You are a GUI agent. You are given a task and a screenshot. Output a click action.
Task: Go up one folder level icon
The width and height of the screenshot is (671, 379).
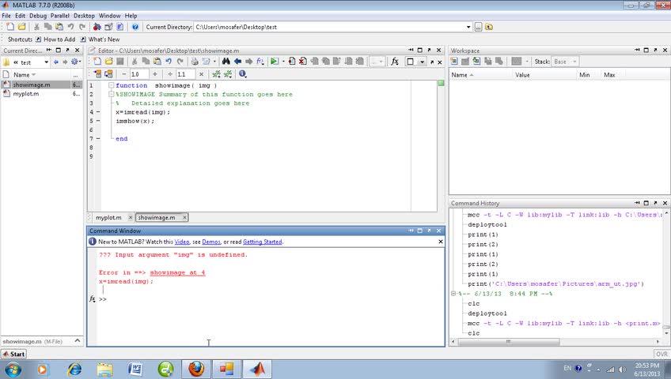coord(489,27)
